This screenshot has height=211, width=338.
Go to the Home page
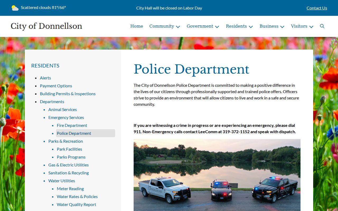pyautogui.click(x=137, y=26)
